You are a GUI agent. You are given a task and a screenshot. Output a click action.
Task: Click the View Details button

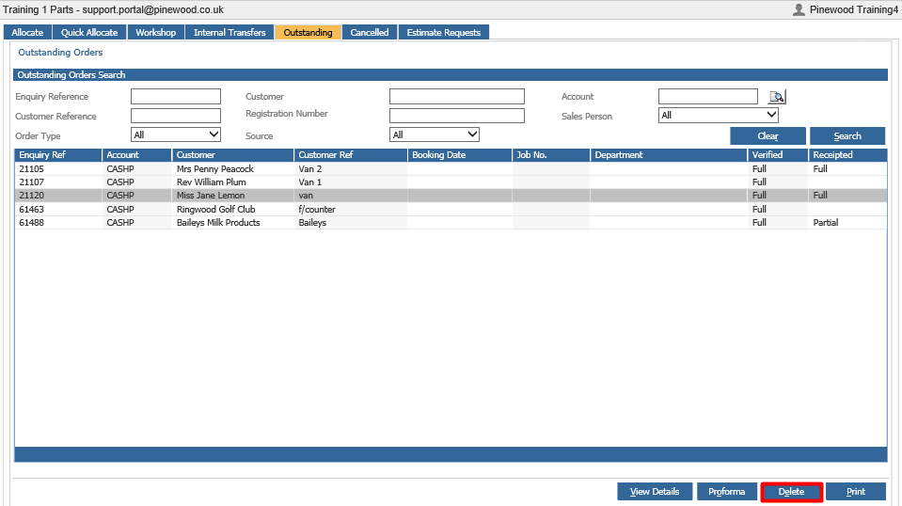(655, 492)
